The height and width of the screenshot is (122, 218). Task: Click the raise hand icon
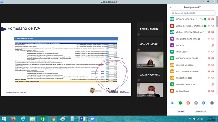(173, 103)
